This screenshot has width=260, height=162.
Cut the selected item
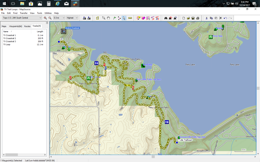click(207, 18)
